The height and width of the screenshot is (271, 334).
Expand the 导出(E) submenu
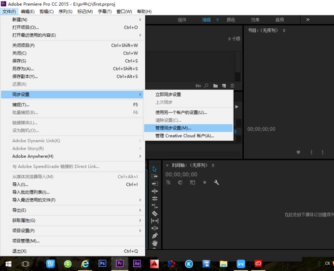pyautogui.click(x=140, y=210)
